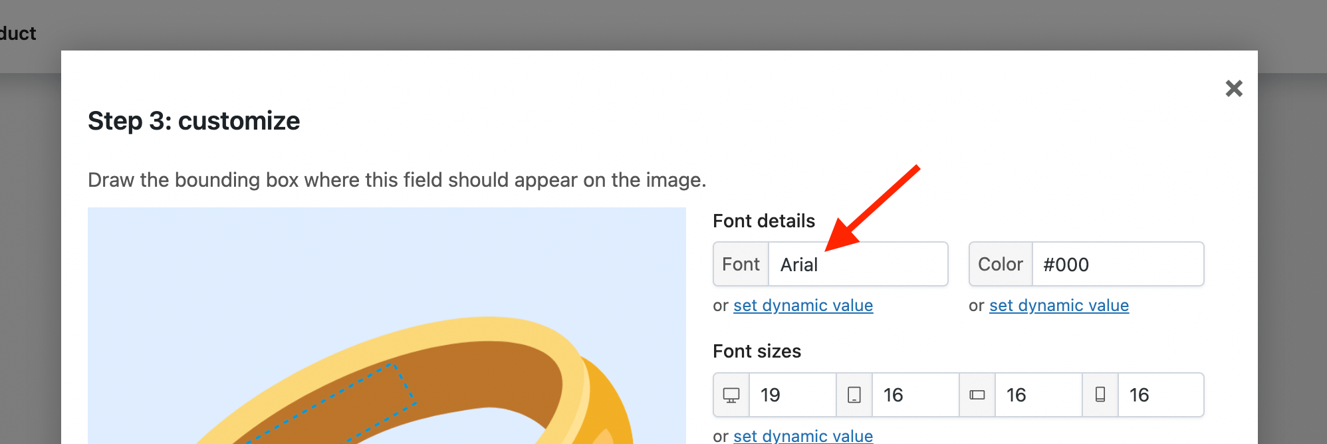Image resolution: width=1327 pixels, height=444 pixels.
Task: Click the mobile font size field
Action: point(1161,395)
